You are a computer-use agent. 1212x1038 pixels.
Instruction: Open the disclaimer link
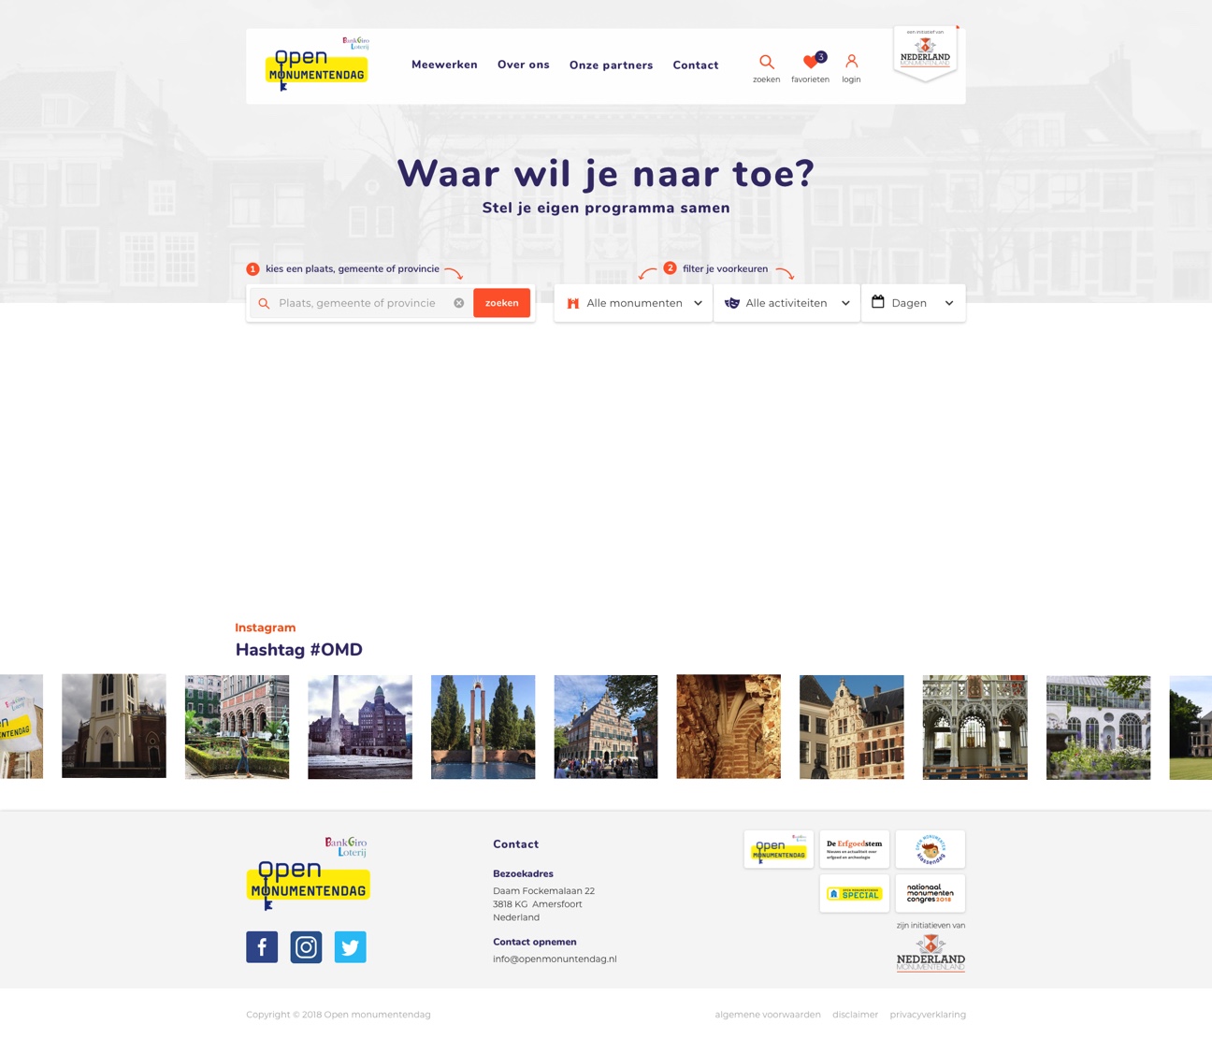[x=856, y=1015]
